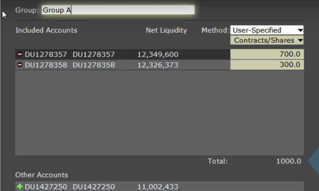This screenshot has width=319, height=191.
Task: Click the Other Accounts heading
Action: click(42, 175)
